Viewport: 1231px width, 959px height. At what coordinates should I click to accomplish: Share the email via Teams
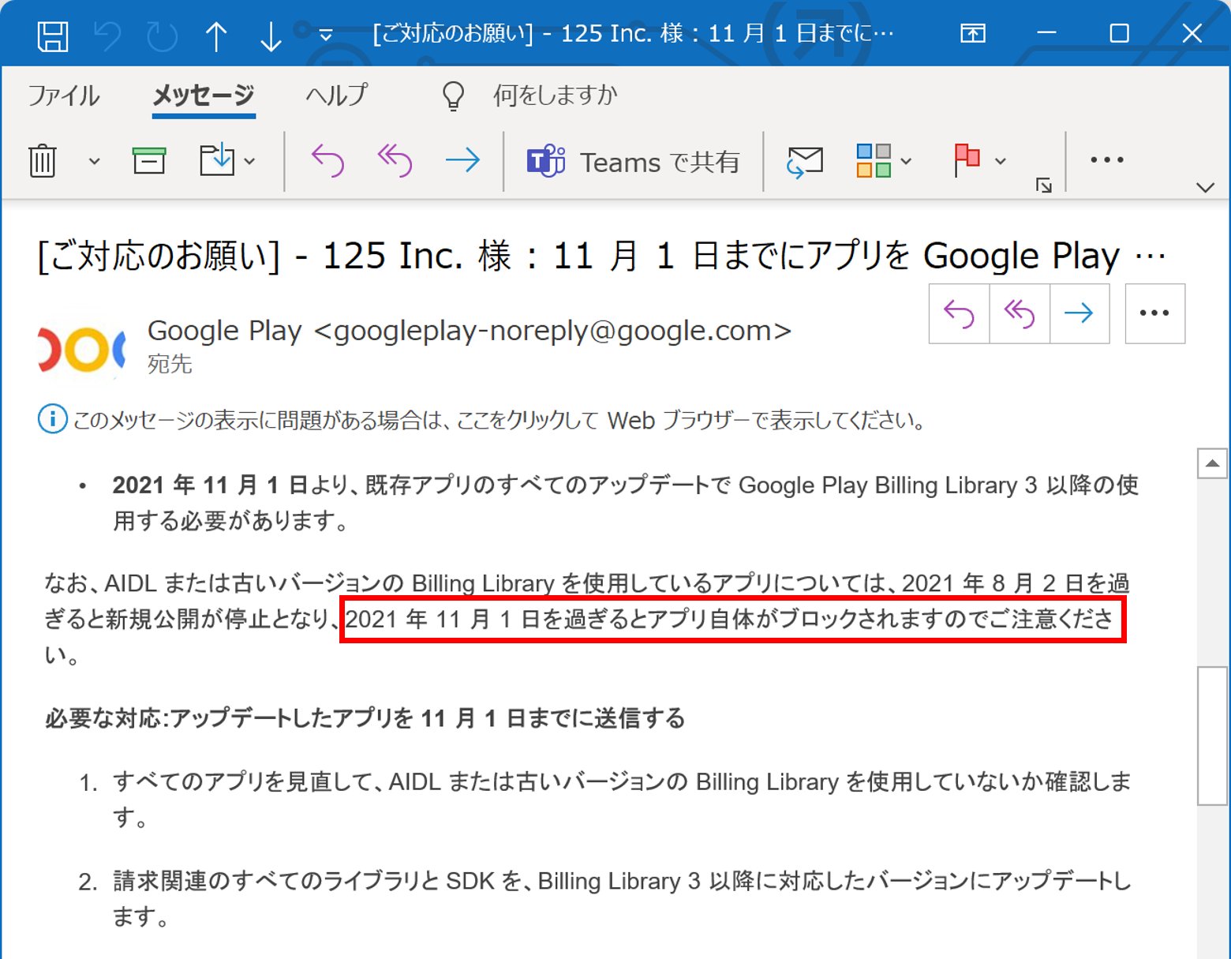point(630,162)
